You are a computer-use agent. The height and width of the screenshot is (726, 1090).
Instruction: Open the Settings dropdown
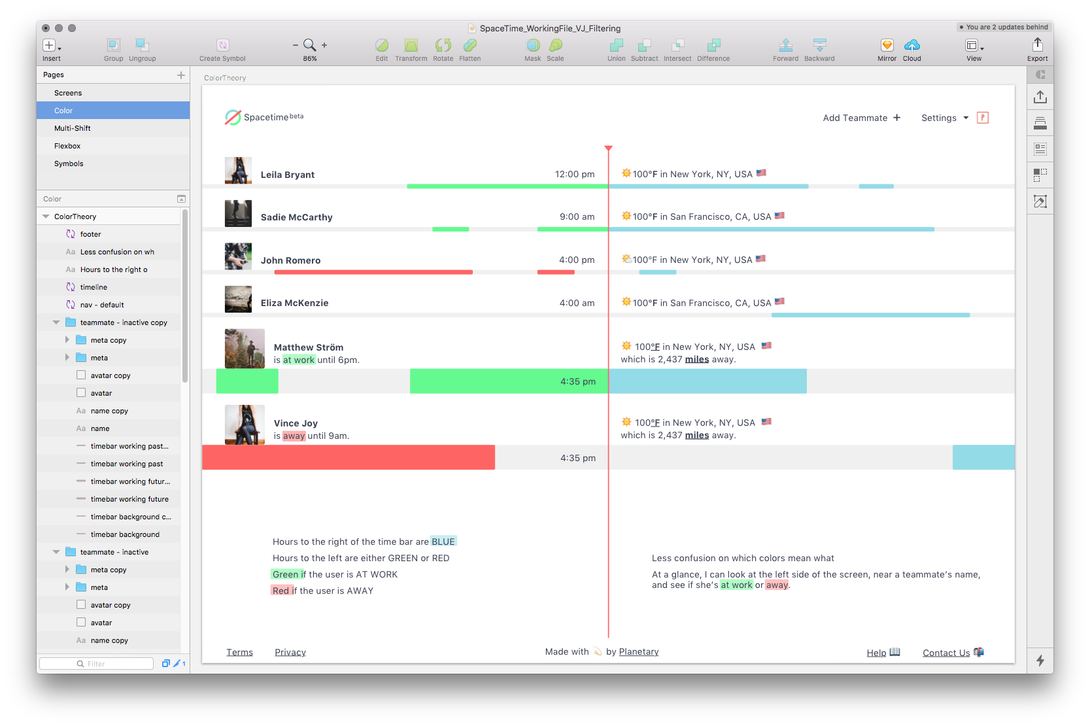[945, 118]
